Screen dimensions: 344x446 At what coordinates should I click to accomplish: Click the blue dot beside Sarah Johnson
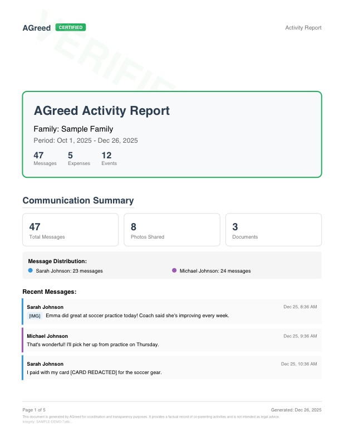pos(31,270)
